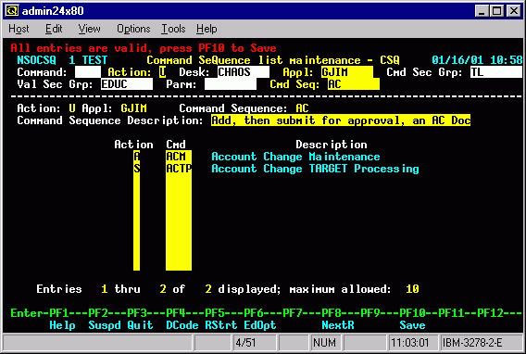The image size is (526, 354).
Task: Click the 'Command SeQuence list maintenance - CSQ' title
Action: coord(273,60)
